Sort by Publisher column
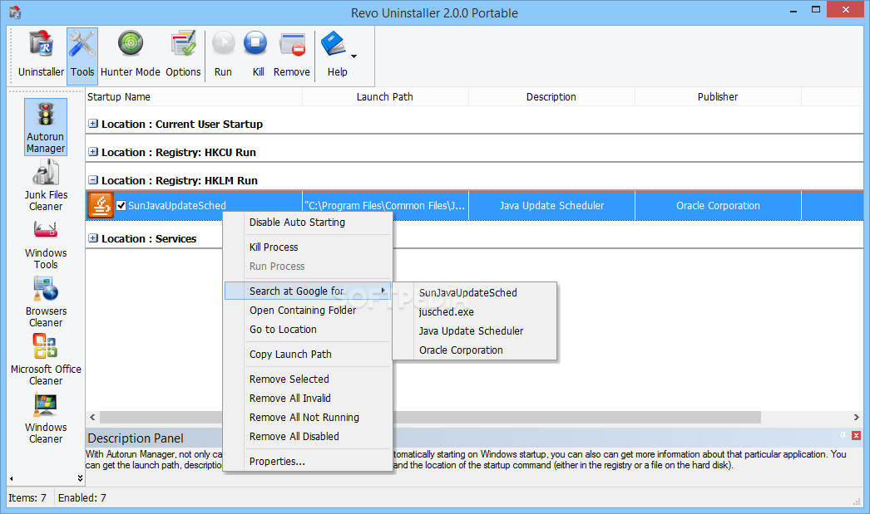 pos(718,97)
